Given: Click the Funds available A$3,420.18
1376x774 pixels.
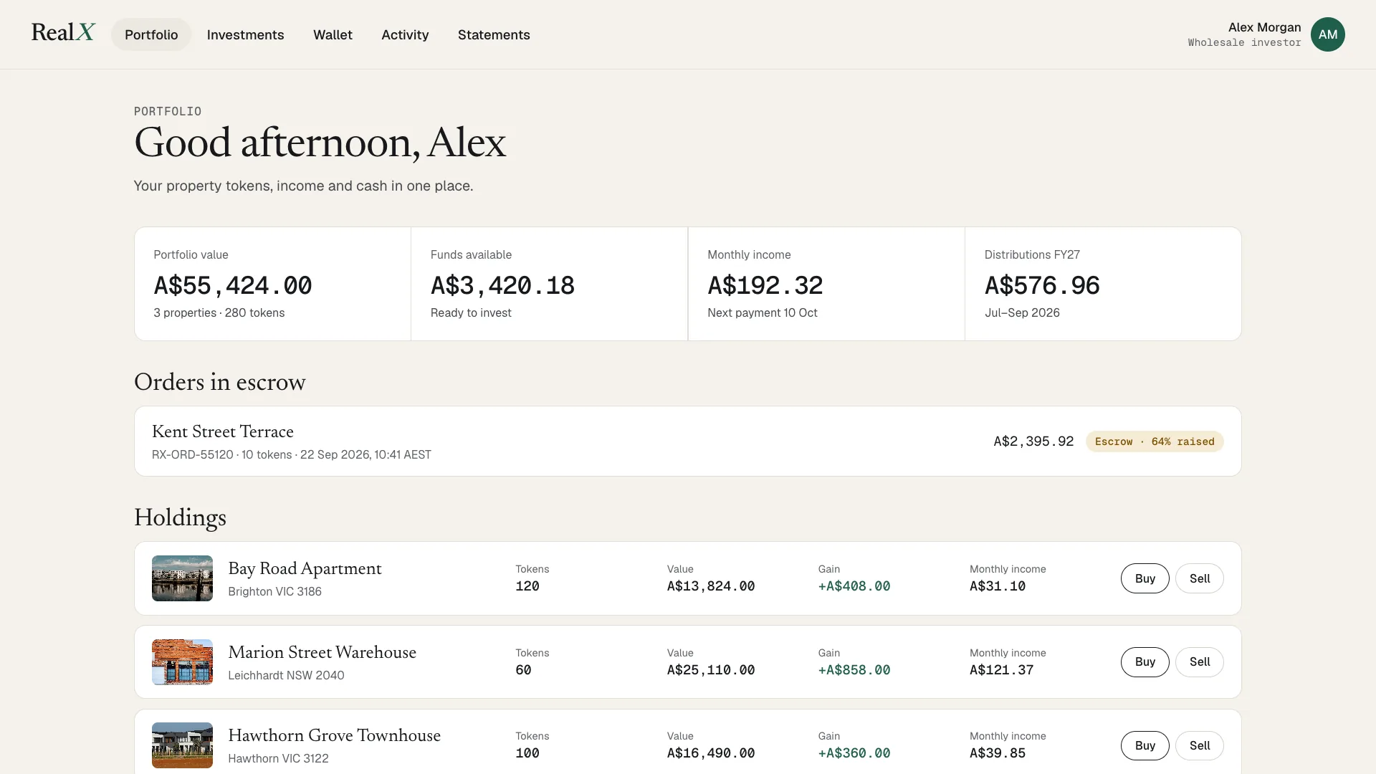Looking at the screenshot, I should tap(502, 285).
